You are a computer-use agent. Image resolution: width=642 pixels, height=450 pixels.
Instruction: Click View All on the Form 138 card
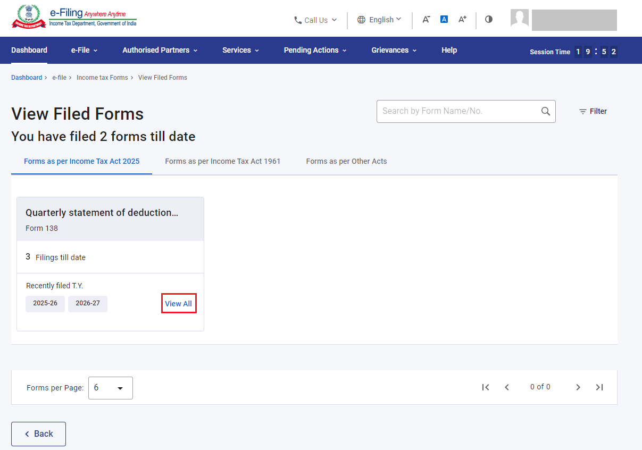179,304
